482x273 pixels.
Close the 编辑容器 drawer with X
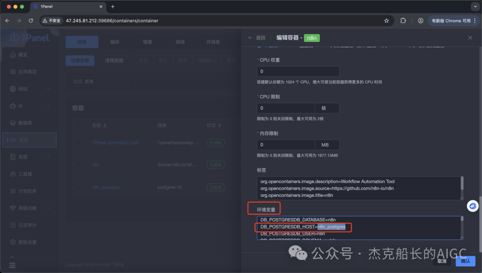click(470, 37)
